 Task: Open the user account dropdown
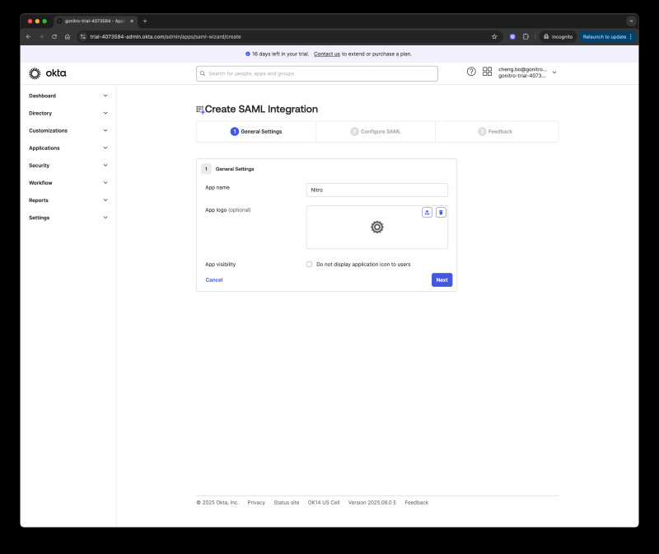527,73
